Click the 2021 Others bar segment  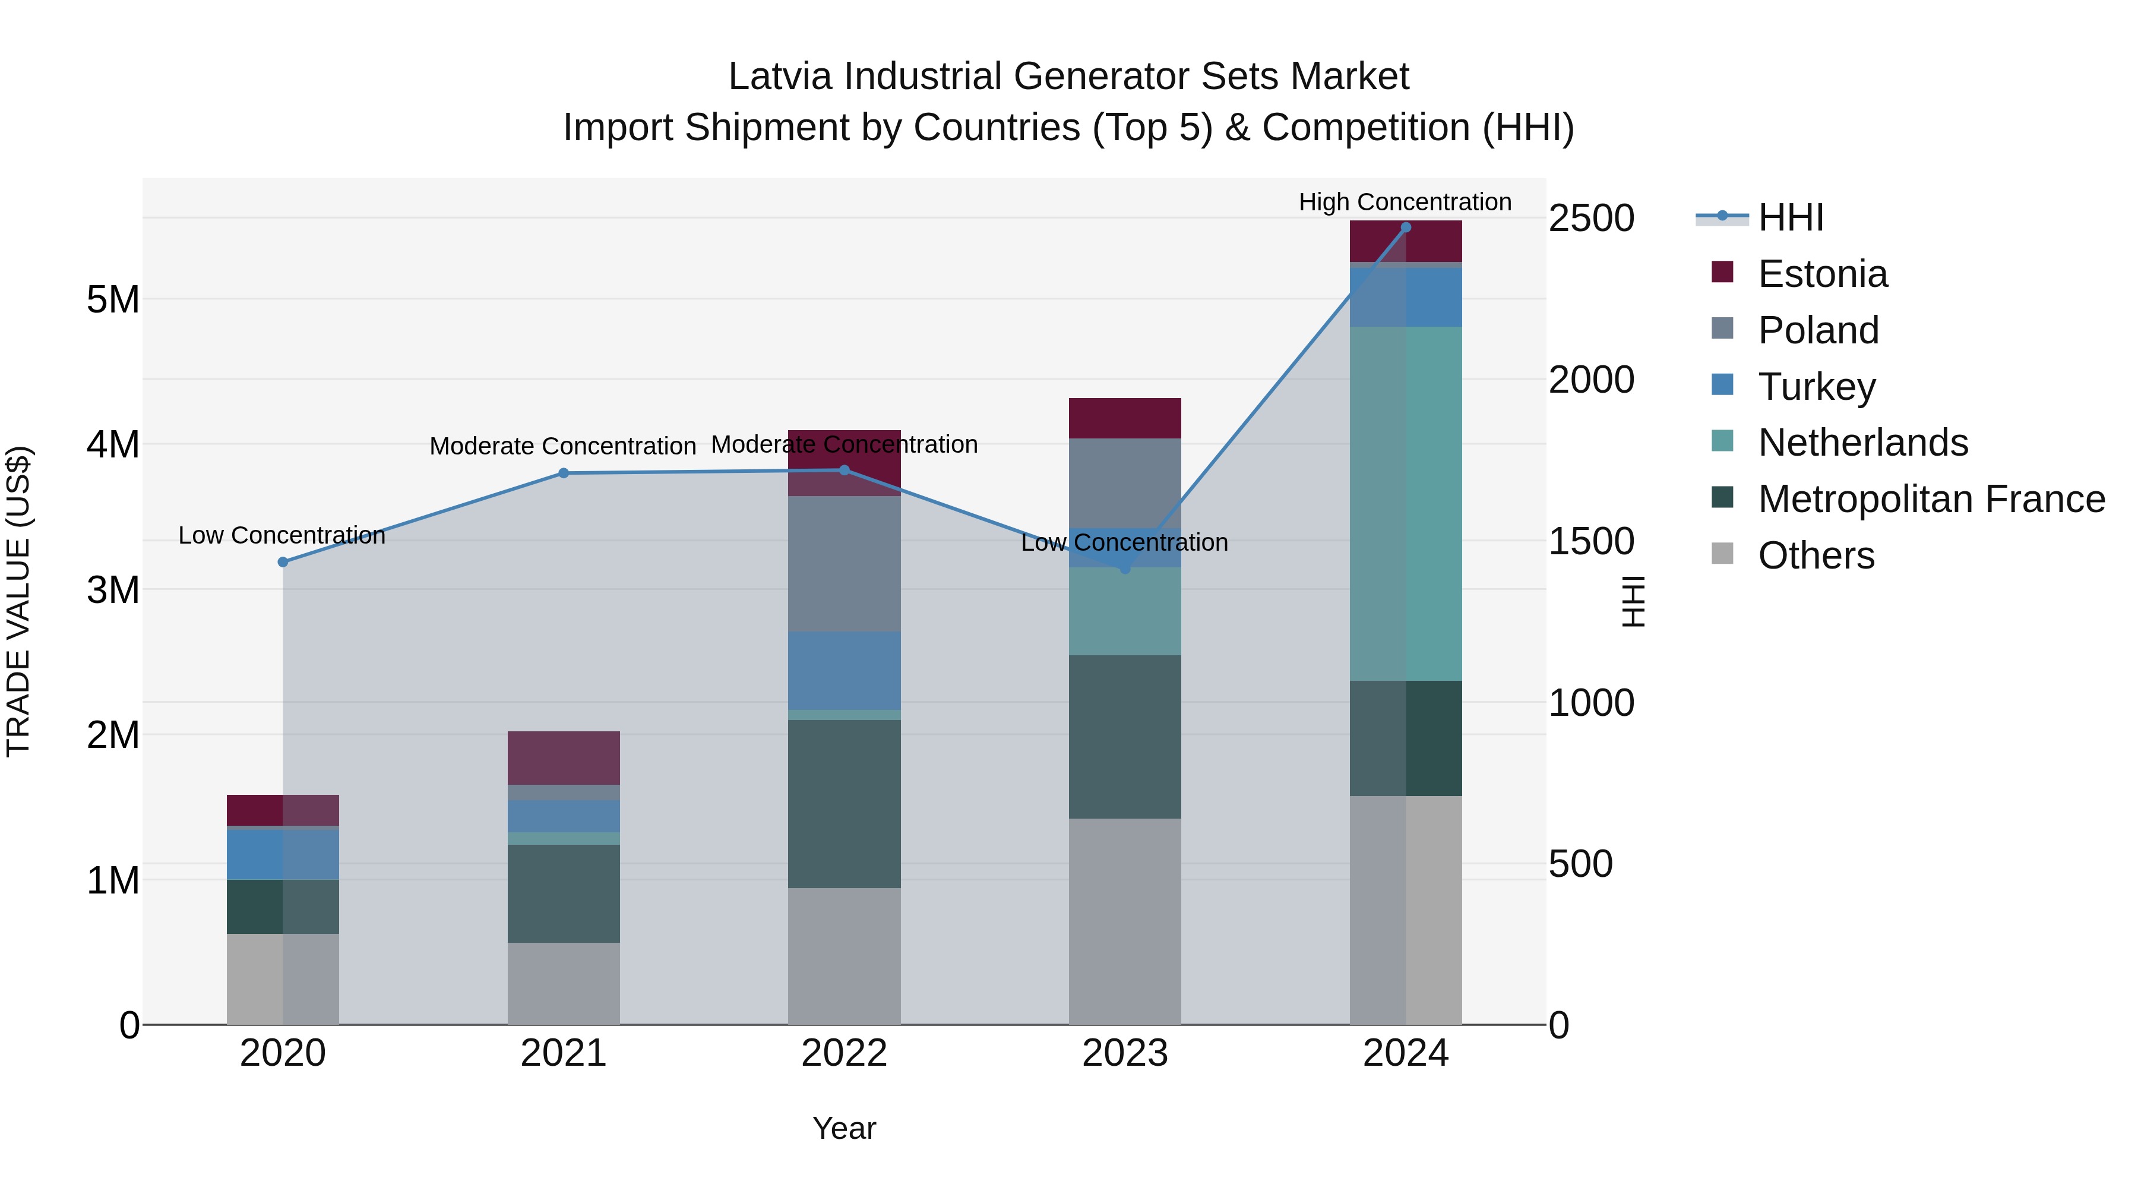[564, 984]
